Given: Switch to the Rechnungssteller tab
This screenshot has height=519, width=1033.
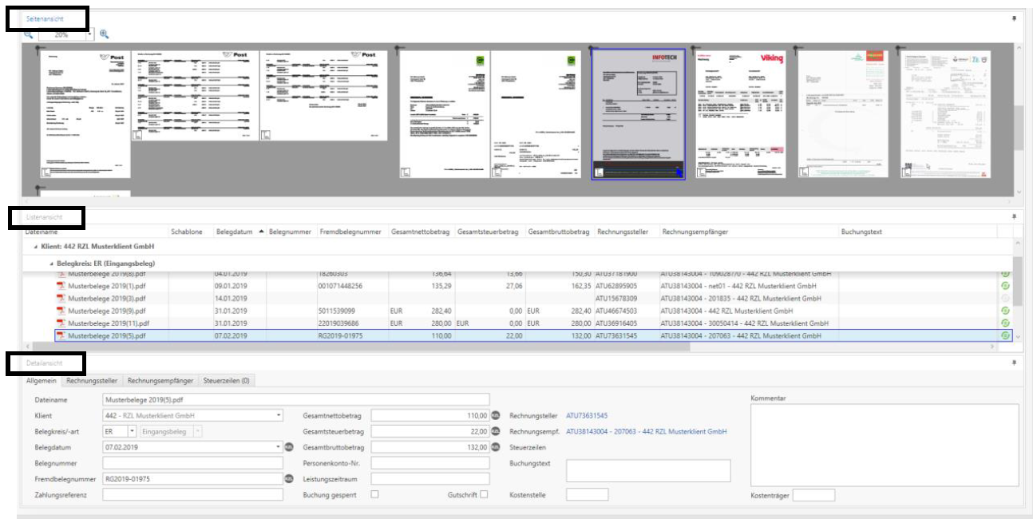Looking at the screenshot, I should coord(93,381).
